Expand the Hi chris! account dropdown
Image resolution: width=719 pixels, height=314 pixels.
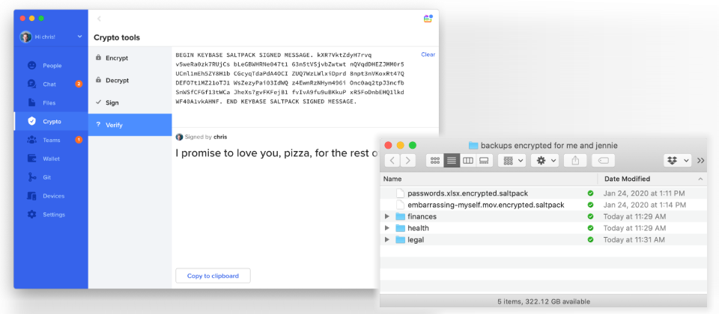pos(80,37)
